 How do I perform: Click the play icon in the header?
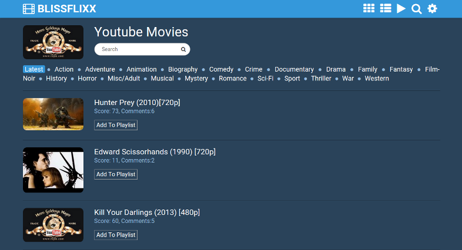coord(401,9)
